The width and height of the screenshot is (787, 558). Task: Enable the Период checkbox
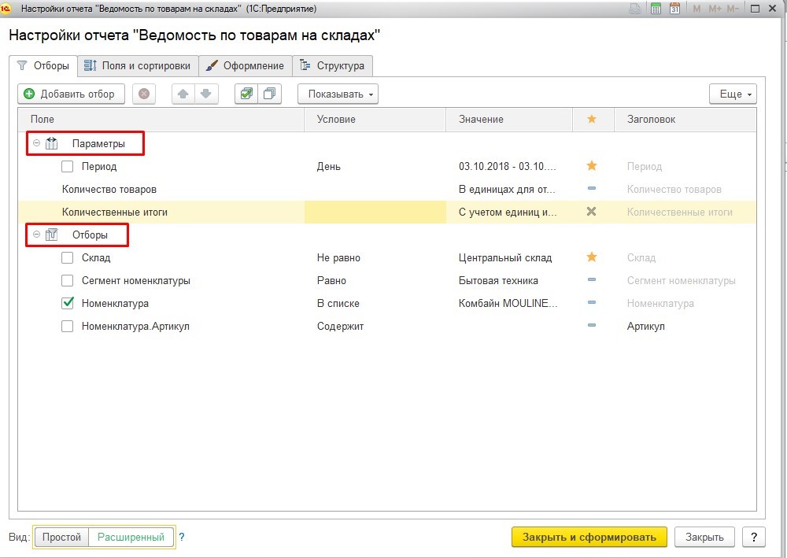pyautogui.click(x=68, y=166)
